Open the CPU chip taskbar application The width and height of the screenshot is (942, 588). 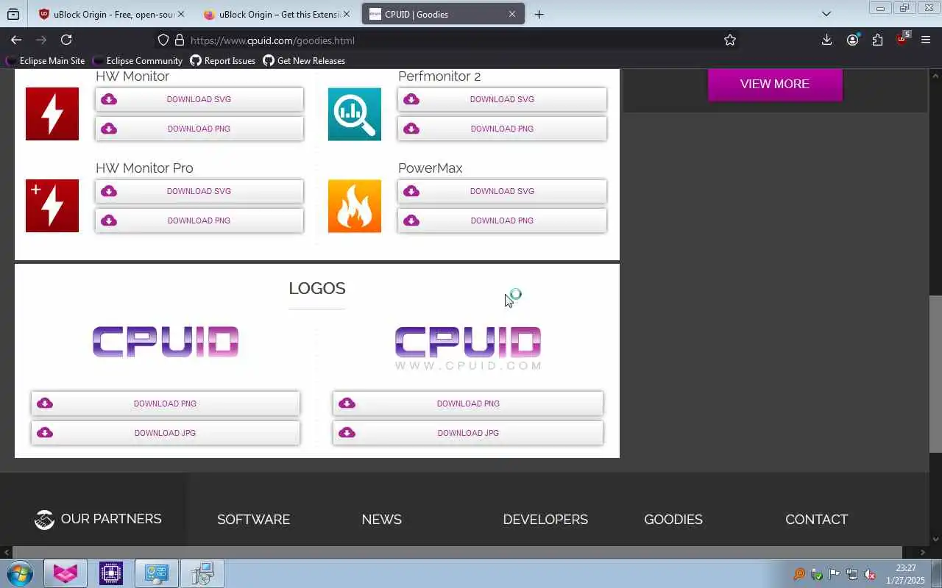pos(111,573)
